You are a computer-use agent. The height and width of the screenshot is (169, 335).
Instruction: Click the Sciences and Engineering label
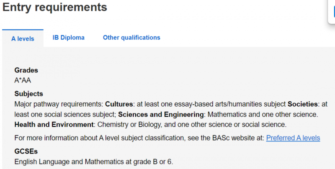[161, 114]
